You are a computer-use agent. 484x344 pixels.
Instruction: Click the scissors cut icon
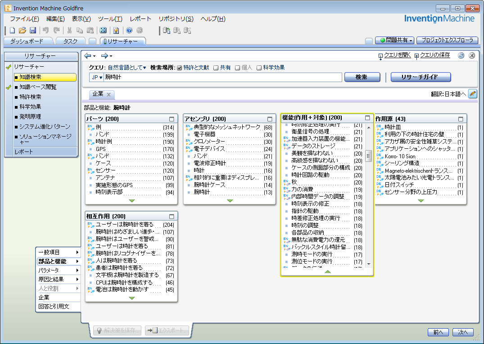pos(69,30)
